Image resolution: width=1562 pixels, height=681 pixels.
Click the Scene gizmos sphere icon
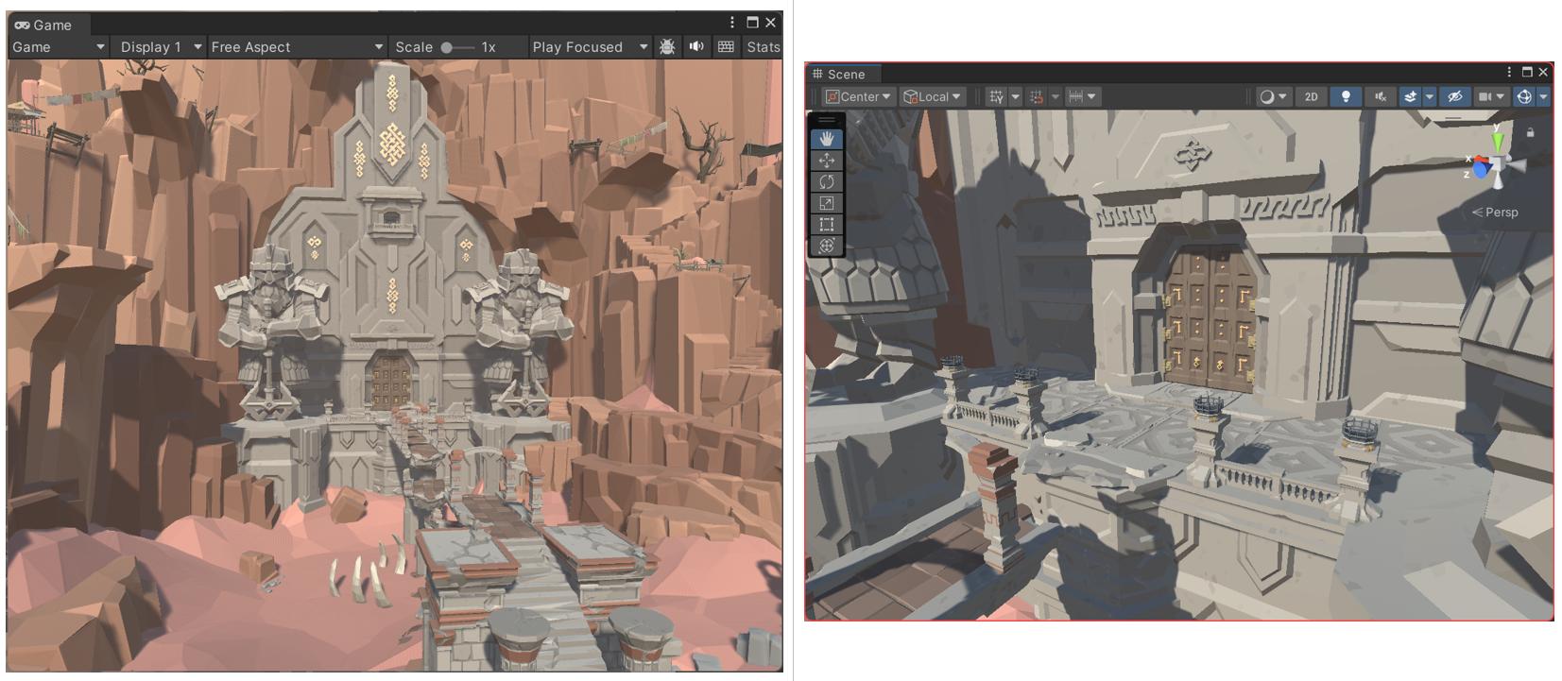coord(1524,96)
